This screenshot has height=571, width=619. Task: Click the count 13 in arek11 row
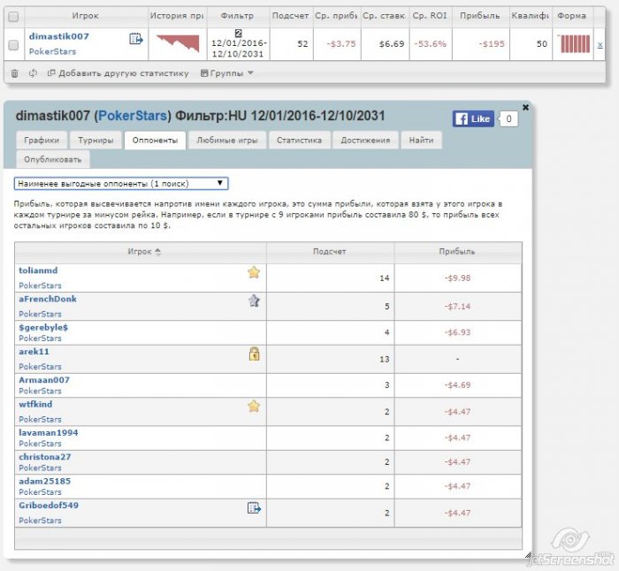[x=385, y=359]
